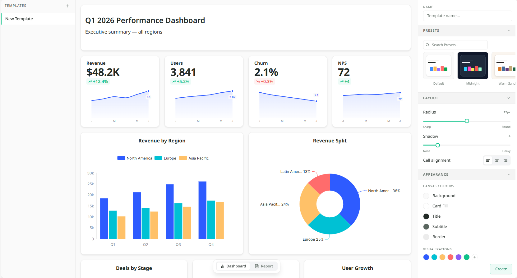Click the Create button
Image resolution: width=517 pixels, height=278 pixels.
pos(501,269)
